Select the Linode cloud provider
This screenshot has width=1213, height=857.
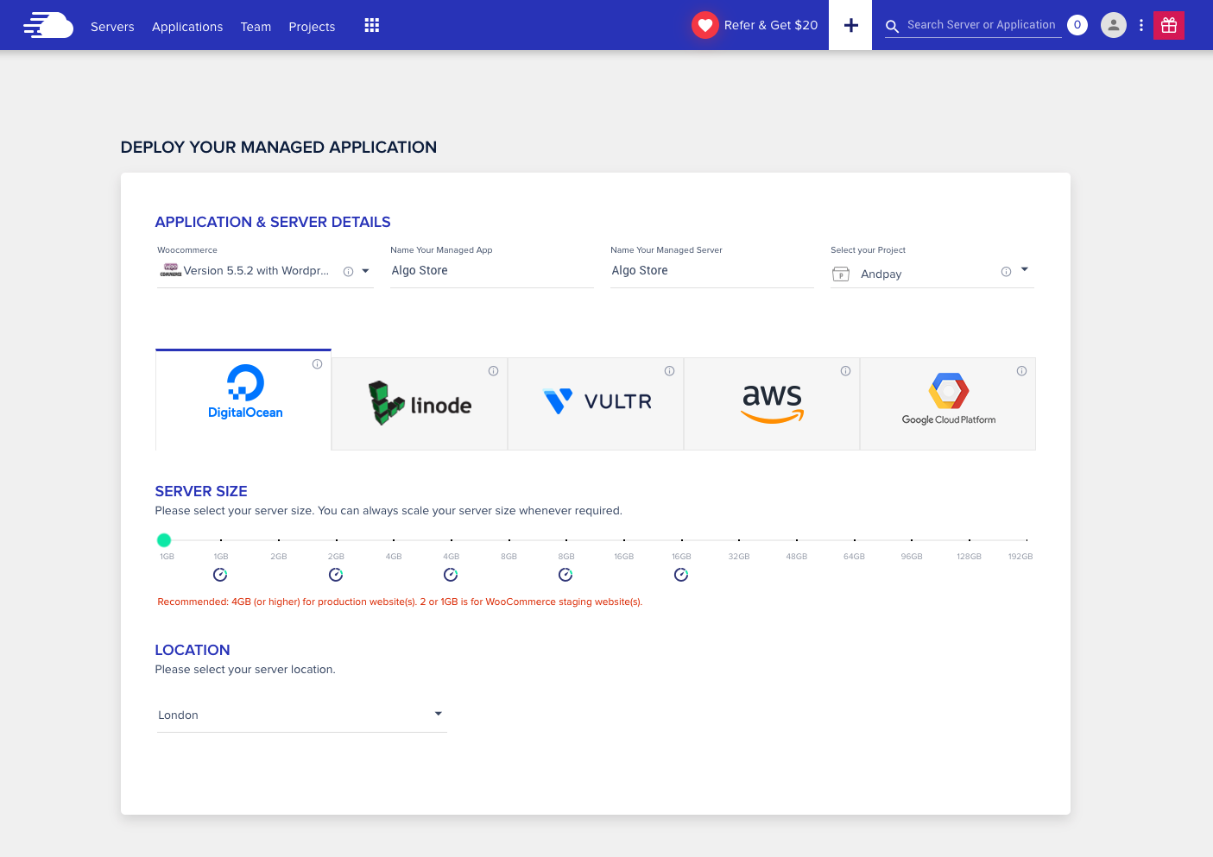click(x=420, y=403)
